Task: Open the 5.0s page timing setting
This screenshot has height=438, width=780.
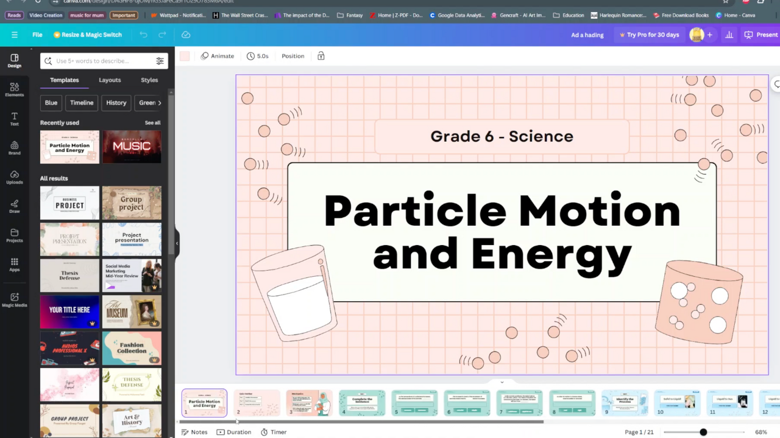Action: point(258,56)
